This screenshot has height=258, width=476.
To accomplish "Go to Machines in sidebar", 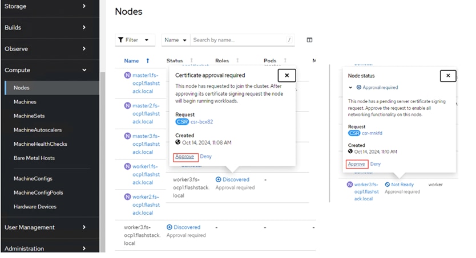I will tap(25, 102).
